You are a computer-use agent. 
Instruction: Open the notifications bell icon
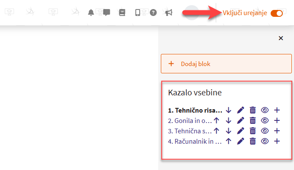pos(91,13)
